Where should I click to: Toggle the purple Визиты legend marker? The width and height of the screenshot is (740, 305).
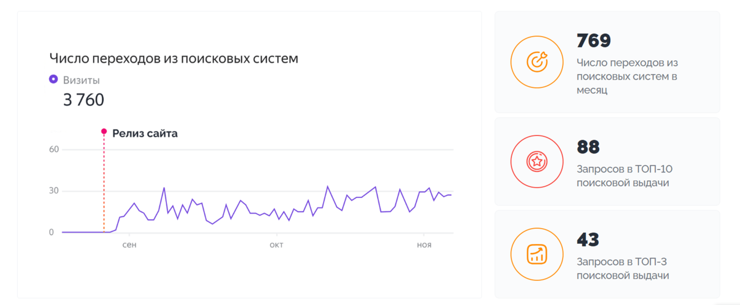[54, 80]
